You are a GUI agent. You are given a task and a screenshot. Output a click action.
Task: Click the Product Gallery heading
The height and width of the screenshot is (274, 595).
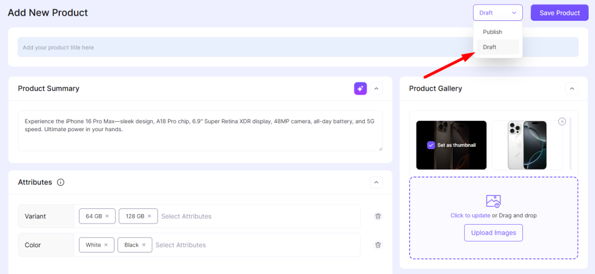(436, 89)
